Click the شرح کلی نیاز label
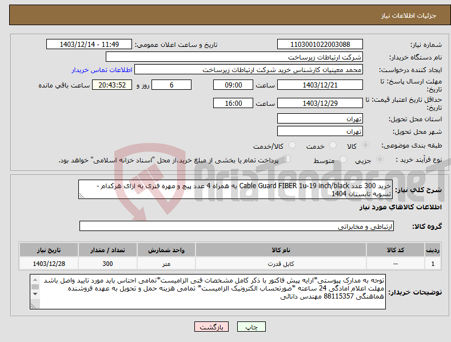Image resolution: width=451 pixels, height=342 pixels. (x=418, y=190)
